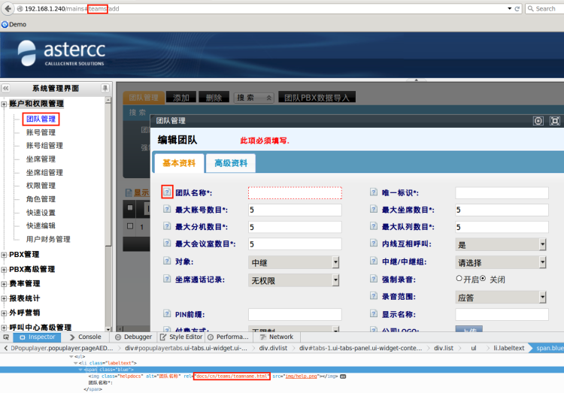Select the 关闭 radio button for 强制录音
Image resolution: width=564 pixels, height=393 pixels.
(483, 278)
